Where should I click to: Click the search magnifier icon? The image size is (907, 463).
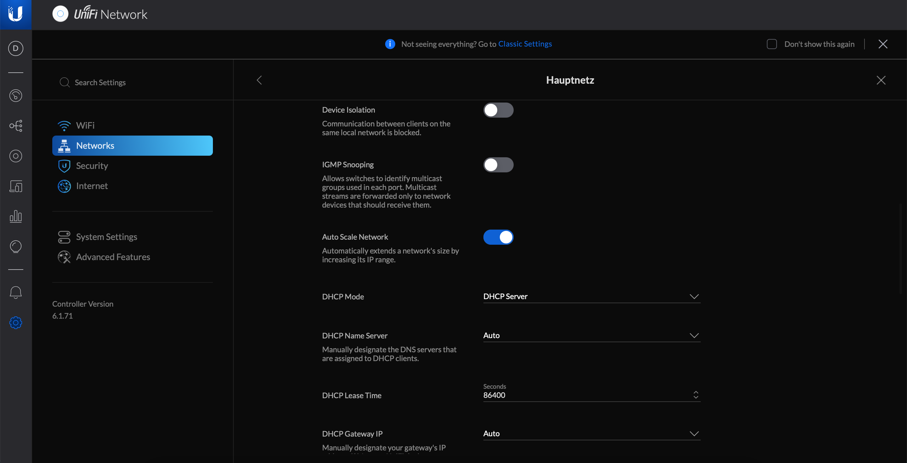[x=65, y=82]
